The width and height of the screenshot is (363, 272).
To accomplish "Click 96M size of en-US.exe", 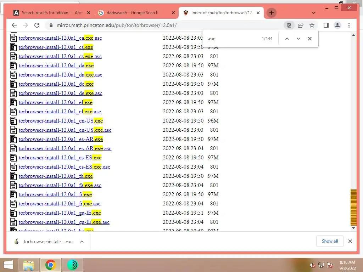I will (x=213, y=121).
